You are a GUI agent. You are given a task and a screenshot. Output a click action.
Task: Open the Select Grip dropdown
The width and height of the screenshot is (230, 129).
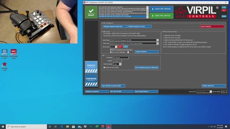157,43
